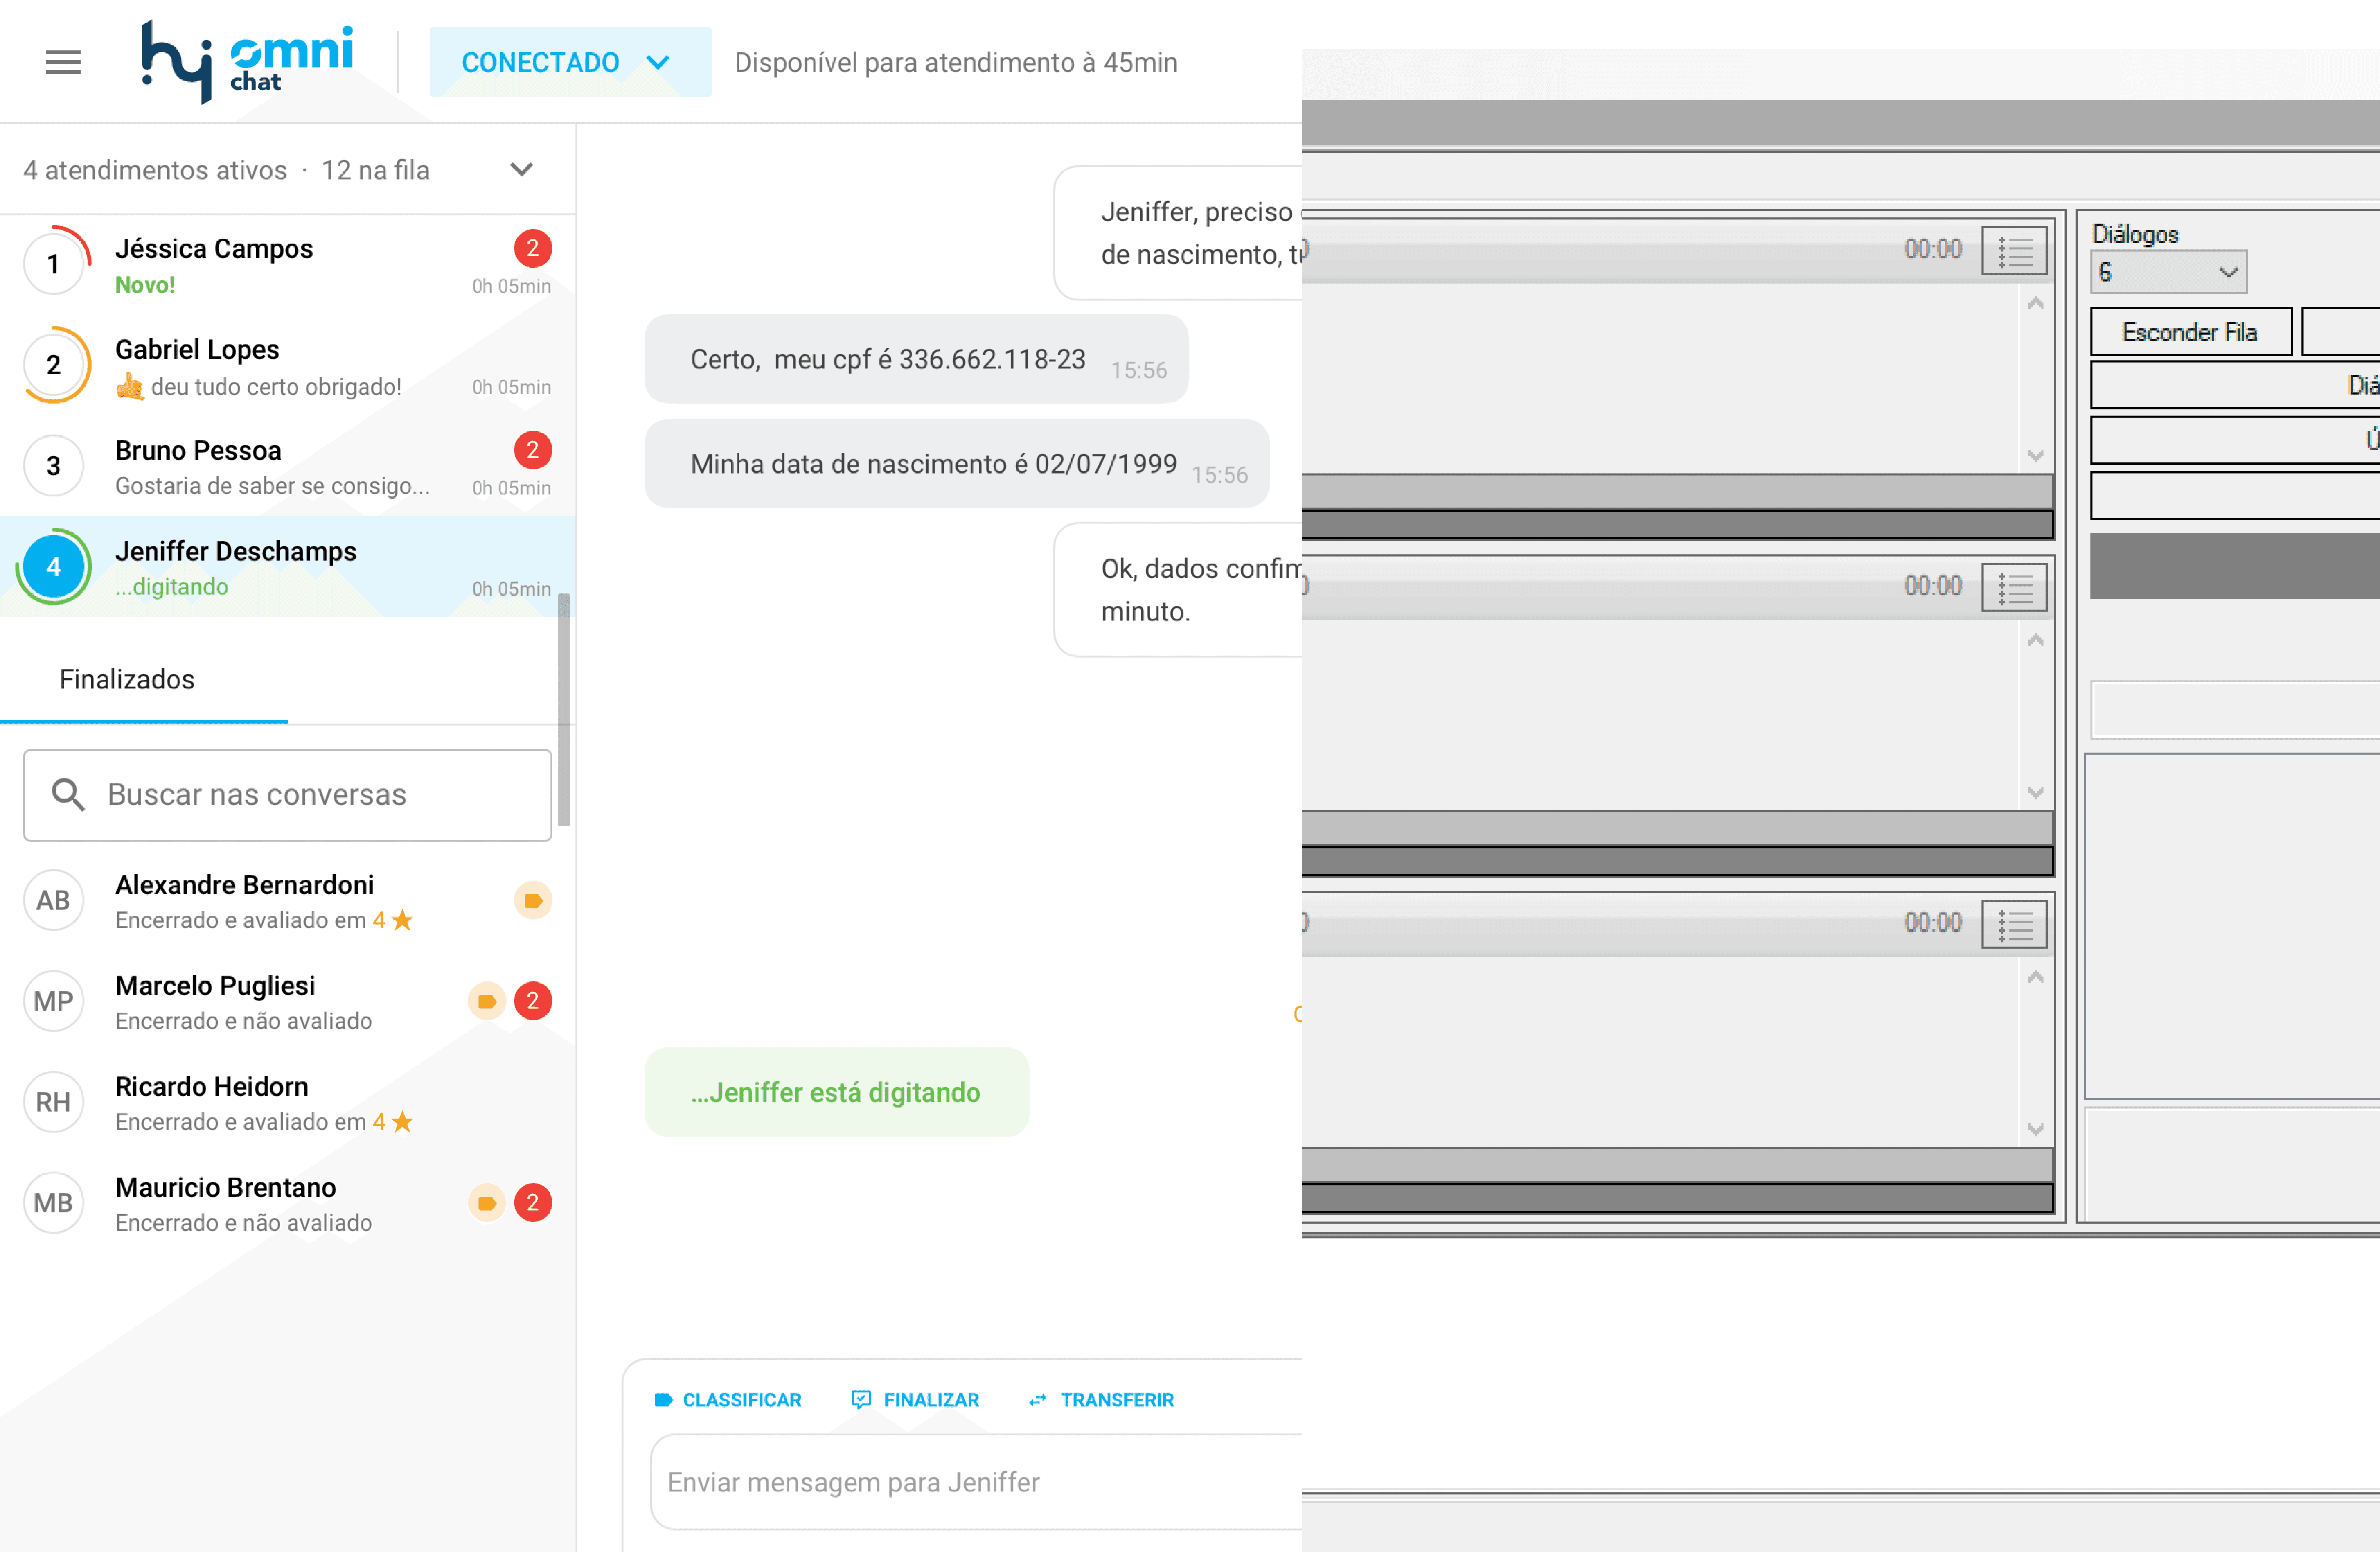Click the tag icon on Mauricio Brentano's row
This screenshot has height=1552, width=2380.
487,1203
